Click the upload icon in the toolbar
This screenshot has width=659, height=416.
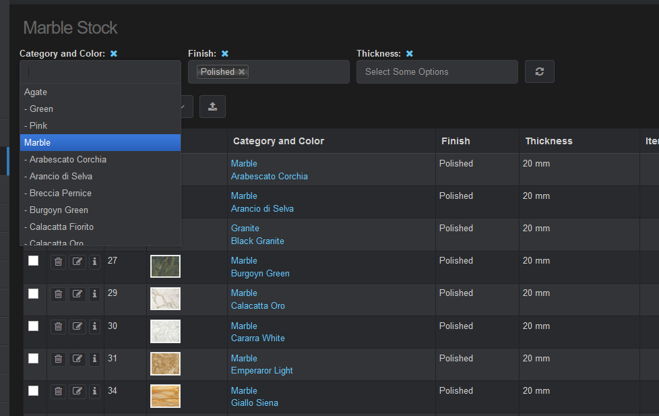coord(212,106)
